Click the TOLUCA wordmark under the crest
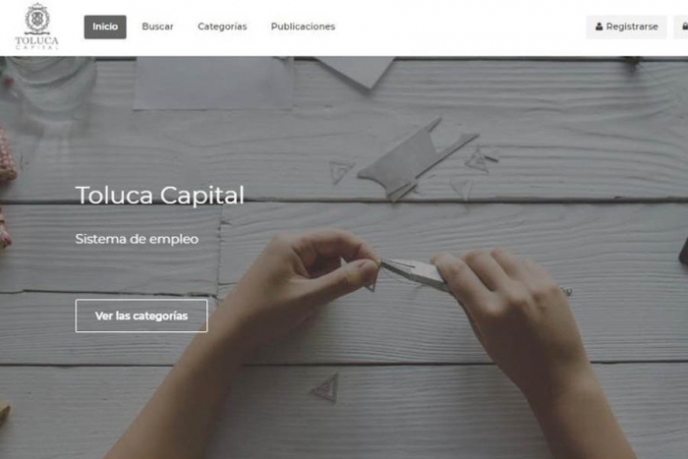Image resolution: width=688 pixels, height=459 pixels. click(x=37, y=41)
